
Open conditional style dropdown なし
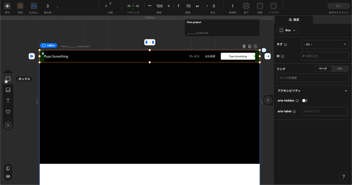click(x=339, y=6)
